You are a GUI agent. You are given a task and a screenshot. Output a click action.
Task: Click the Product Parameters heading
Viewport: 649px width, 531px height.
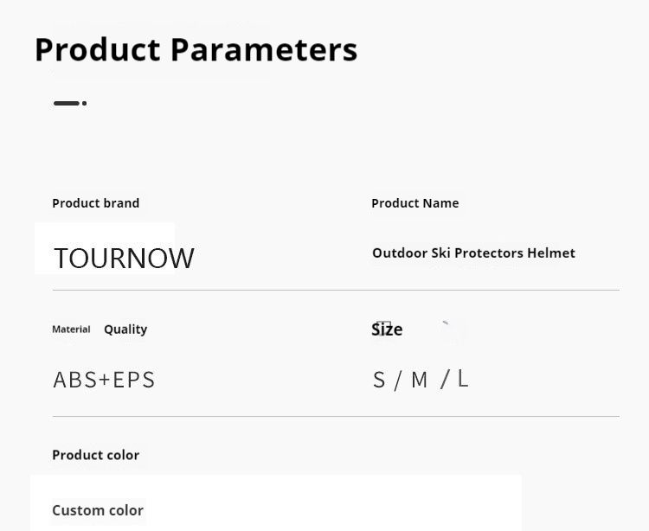[x=196, y=49]
